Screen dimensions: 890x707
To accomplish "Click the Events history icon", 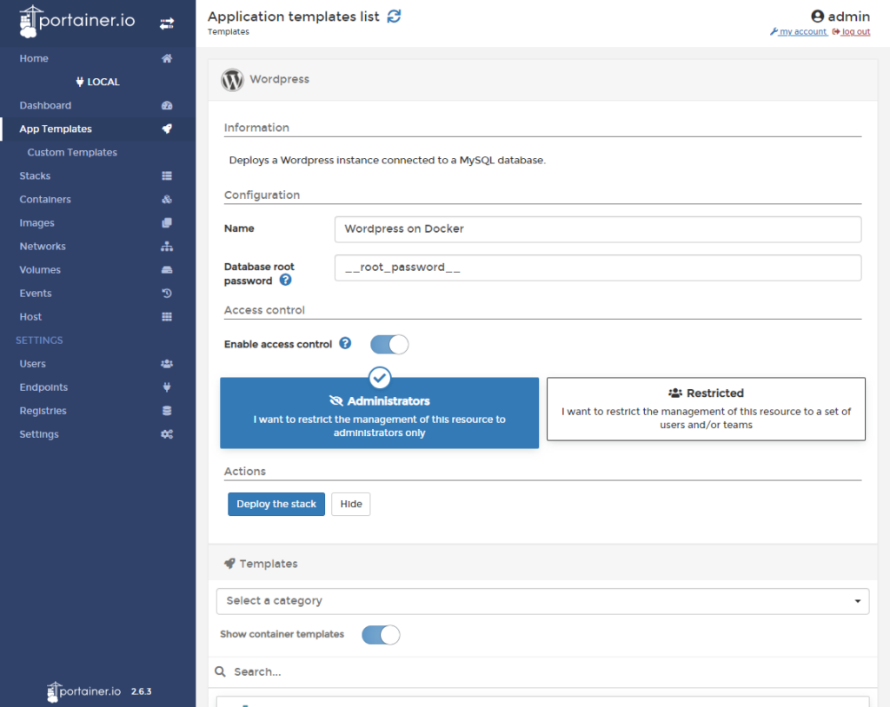I will [167, 294].
